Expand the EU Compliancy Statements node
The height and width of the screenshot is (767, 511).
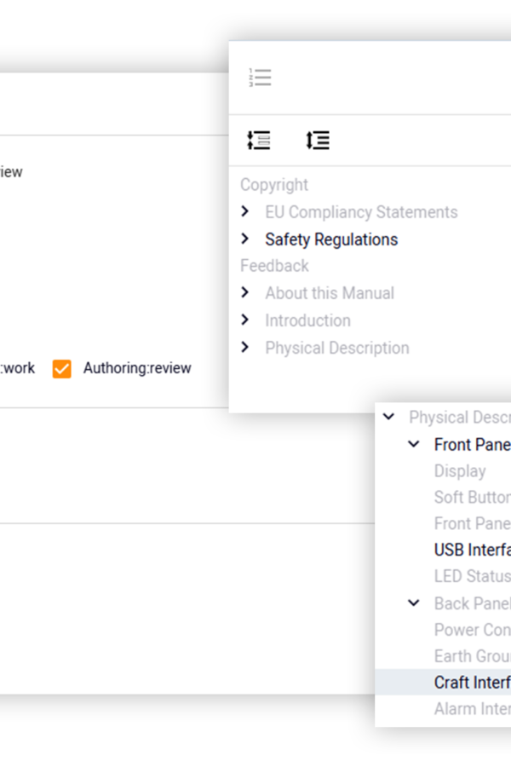click(x=245, y=211)
